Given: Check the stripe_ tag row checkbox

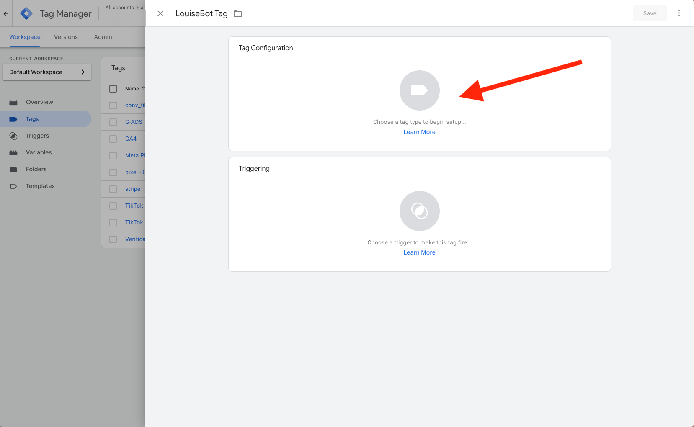Looking at the screenshot, I should pos(113,189).
